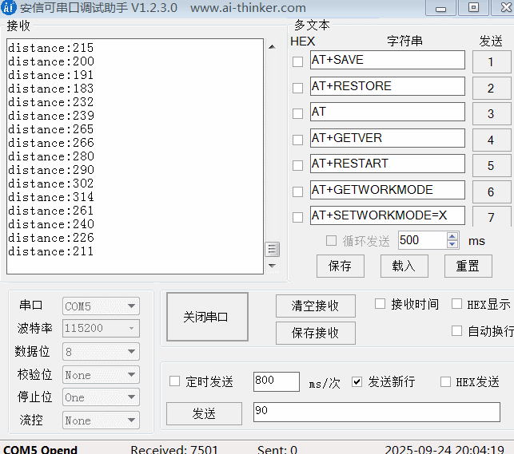
Task: Expand the 流控 flow control dropdown
Action: 101,420
